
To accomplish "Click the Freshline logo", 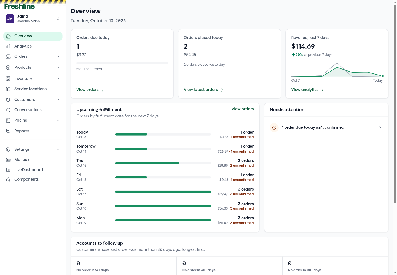I will pyautogui.click(x=20, y=6).
